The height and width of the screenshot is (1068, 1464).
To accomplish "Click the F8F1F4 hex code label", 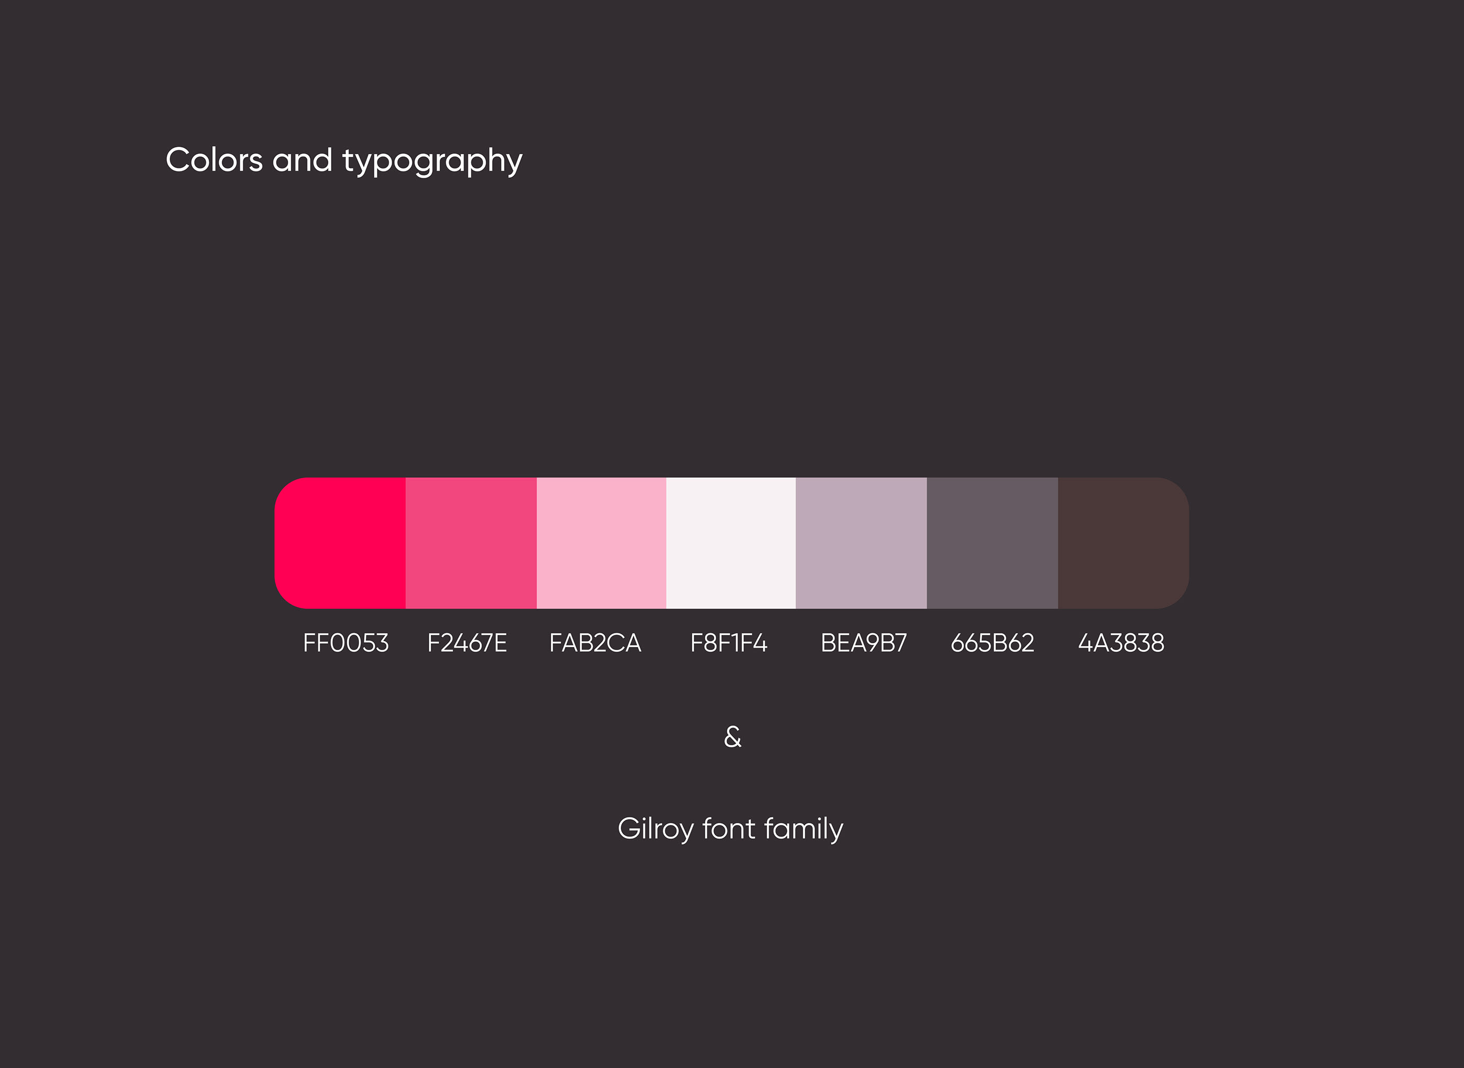I will coord(728,643).
